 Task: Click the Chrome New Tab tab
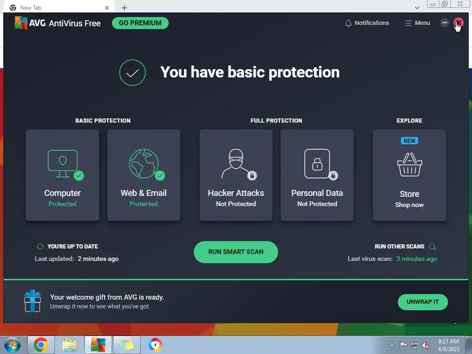point(59,7)
